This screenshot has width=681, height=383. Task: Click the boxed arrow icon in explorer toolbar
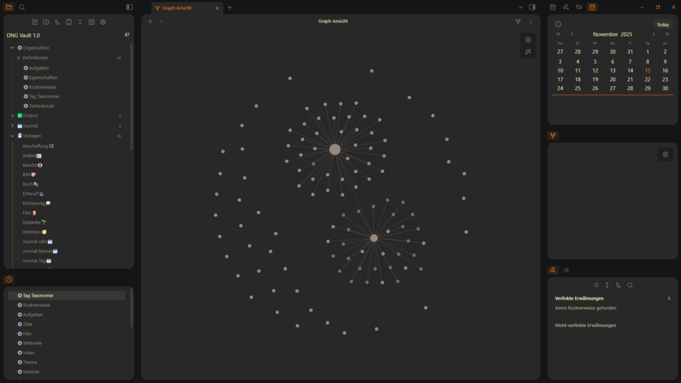[91, 22]
